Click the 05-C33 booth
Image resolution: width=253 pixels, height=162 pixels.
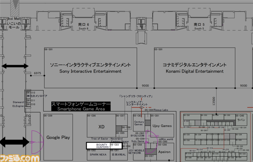tap(189, 136)
